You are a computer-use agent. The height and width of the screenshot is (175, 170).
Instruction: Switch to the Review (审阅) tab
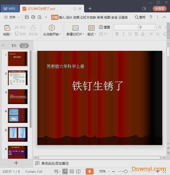tap(100, 17)
